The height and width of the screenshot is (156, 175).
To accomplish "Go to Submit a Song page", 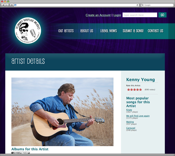I will click(133, 31).
